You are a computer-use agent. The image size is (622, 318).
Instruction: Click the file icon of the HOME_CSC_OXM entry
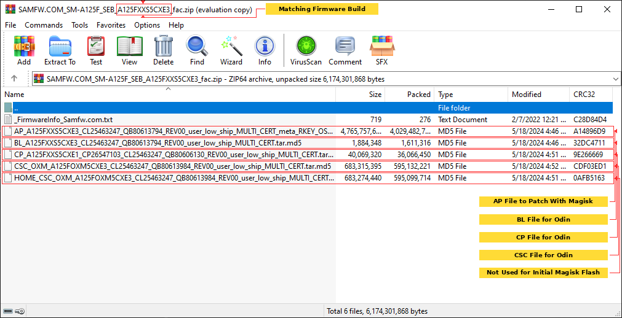coord(9,178)
